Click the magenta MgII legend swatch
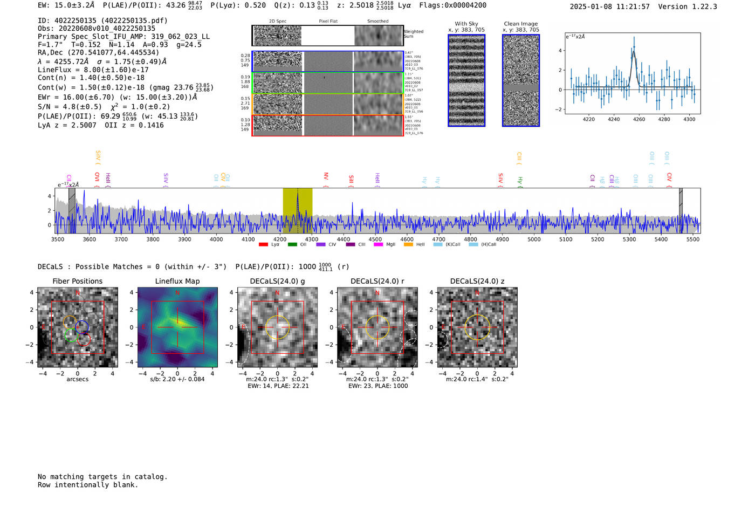The height and width of the screenshot is (514, 755). tap(380, 244)
